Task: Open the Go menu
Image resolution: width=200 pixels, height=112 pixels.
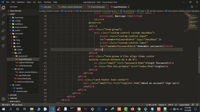Action: click(34, 2)
